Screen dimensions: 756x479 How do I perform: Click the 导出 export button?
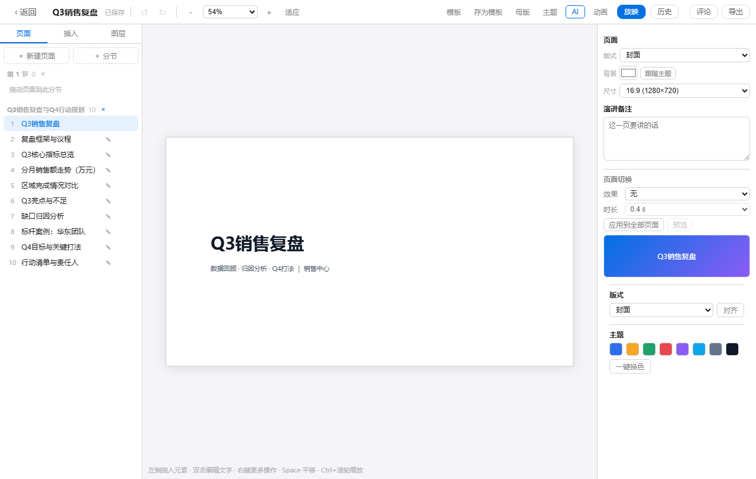coord(736,12)
